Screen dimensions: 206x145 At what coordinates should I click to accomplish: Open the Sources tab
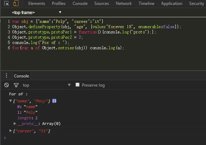tap(102, 4)
